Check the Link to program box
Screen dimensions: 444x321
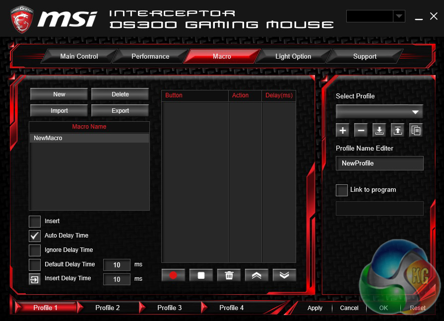(x=342, y=190)
